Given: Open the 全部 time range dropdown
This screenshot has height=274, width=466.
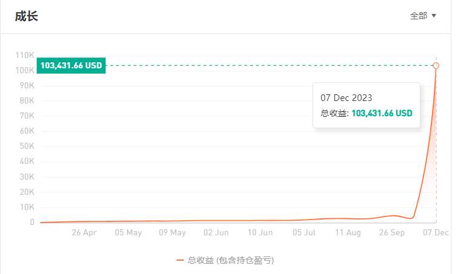Looking at the screenshot, I should pyautogui.click(x=423, y=16).
